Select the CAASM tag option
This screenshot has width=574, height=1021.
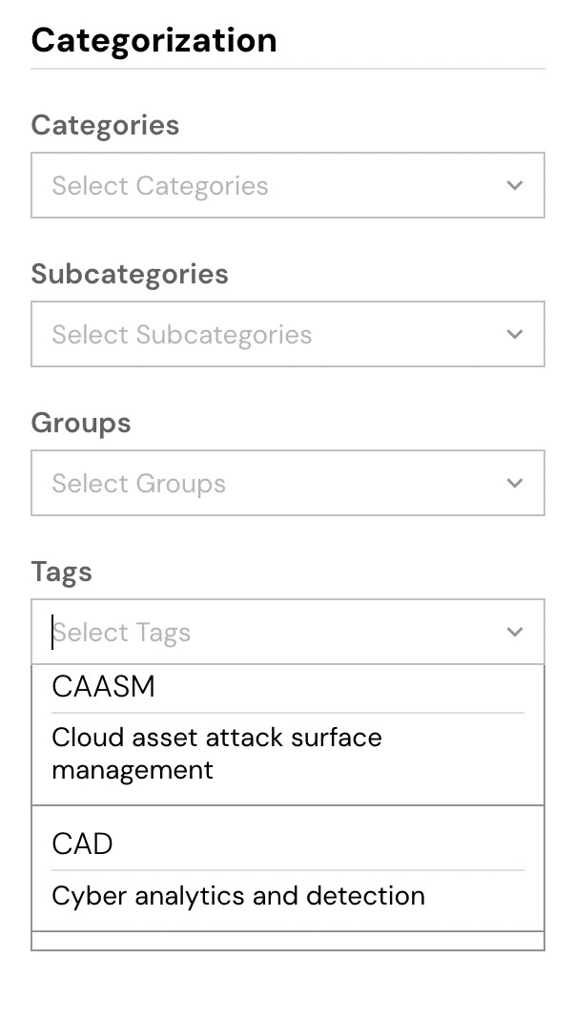103,686
